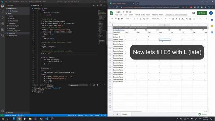Close the terminal panel

[x=104, y=85]
